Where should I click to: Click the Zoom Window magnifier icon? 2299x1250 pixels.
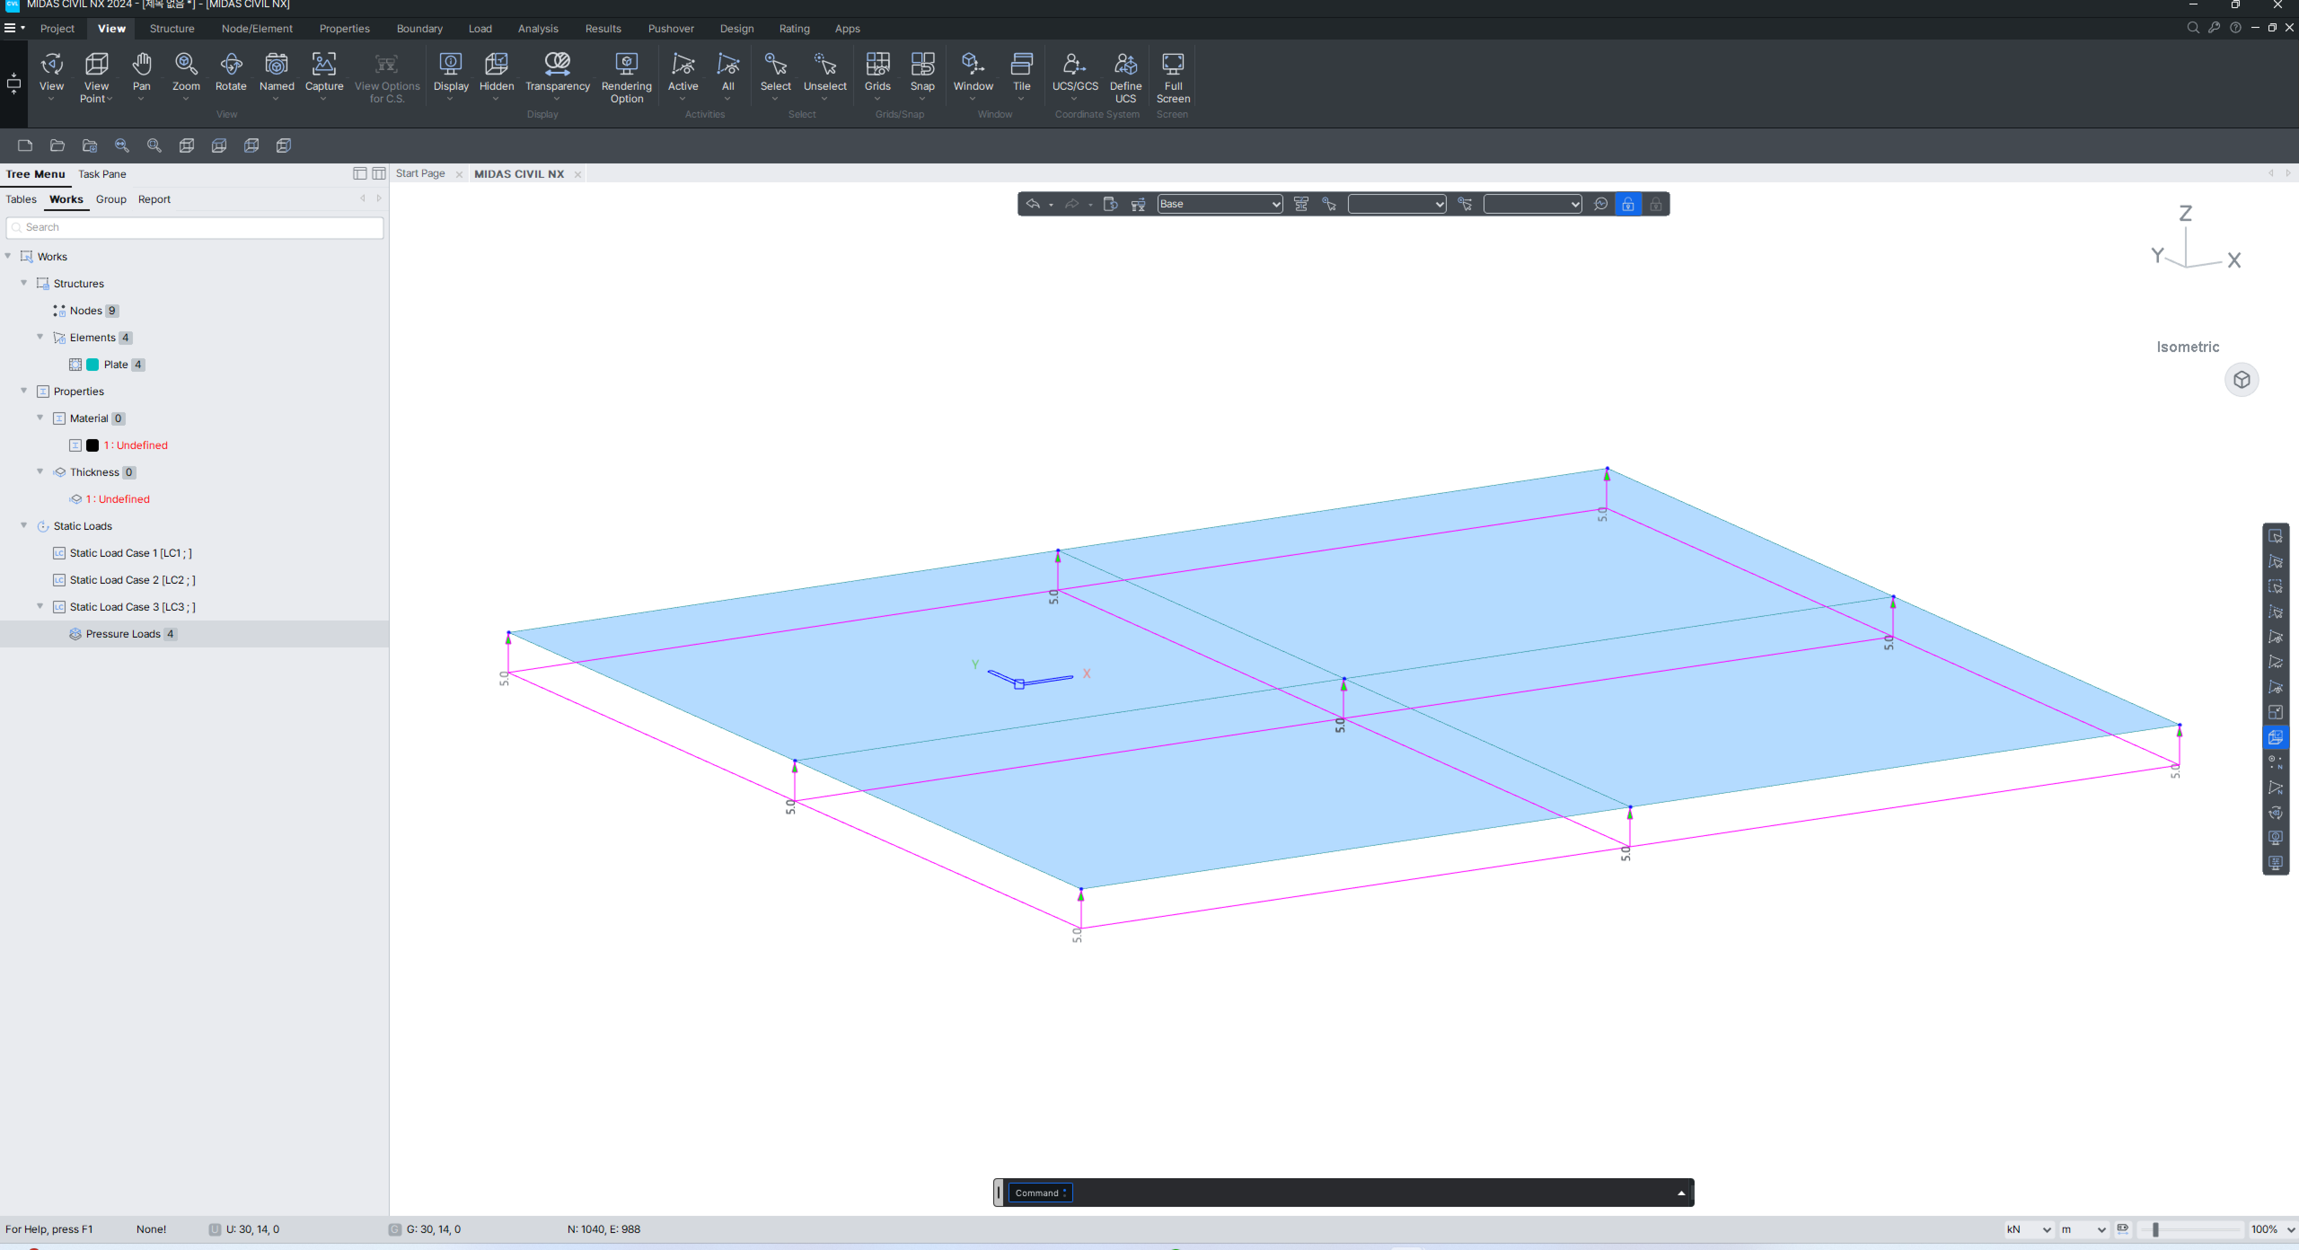pos(154,145)
